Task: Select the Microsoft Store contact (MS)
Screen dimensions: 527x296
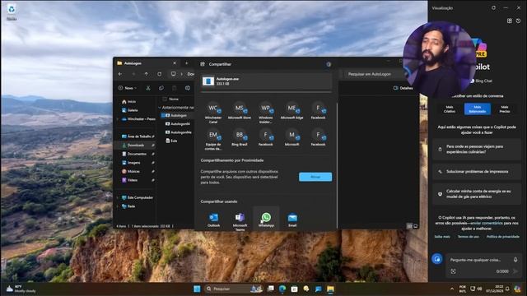Action: coord(240,111)
